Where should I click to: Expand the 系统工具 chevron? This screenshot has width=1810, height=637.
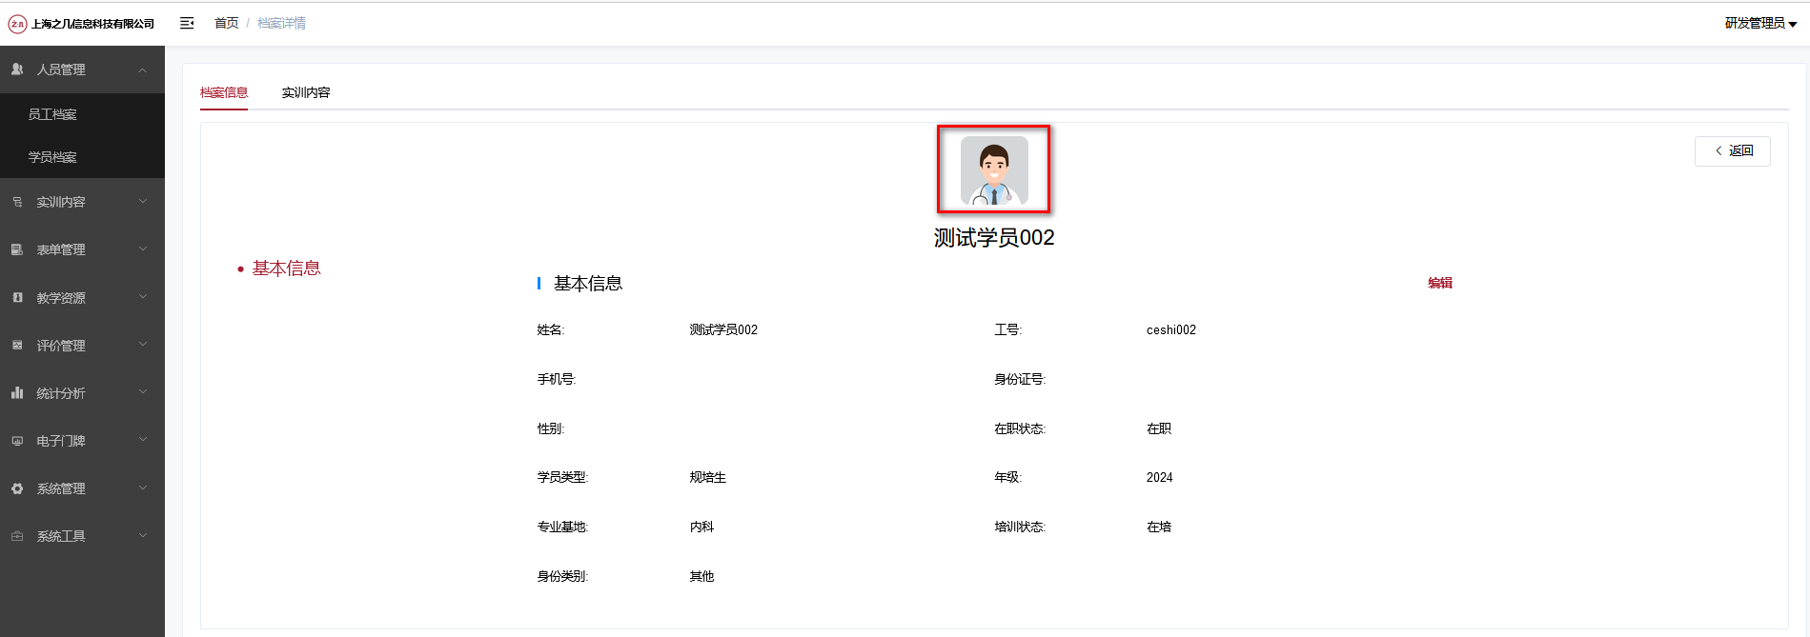pos(143,535)
